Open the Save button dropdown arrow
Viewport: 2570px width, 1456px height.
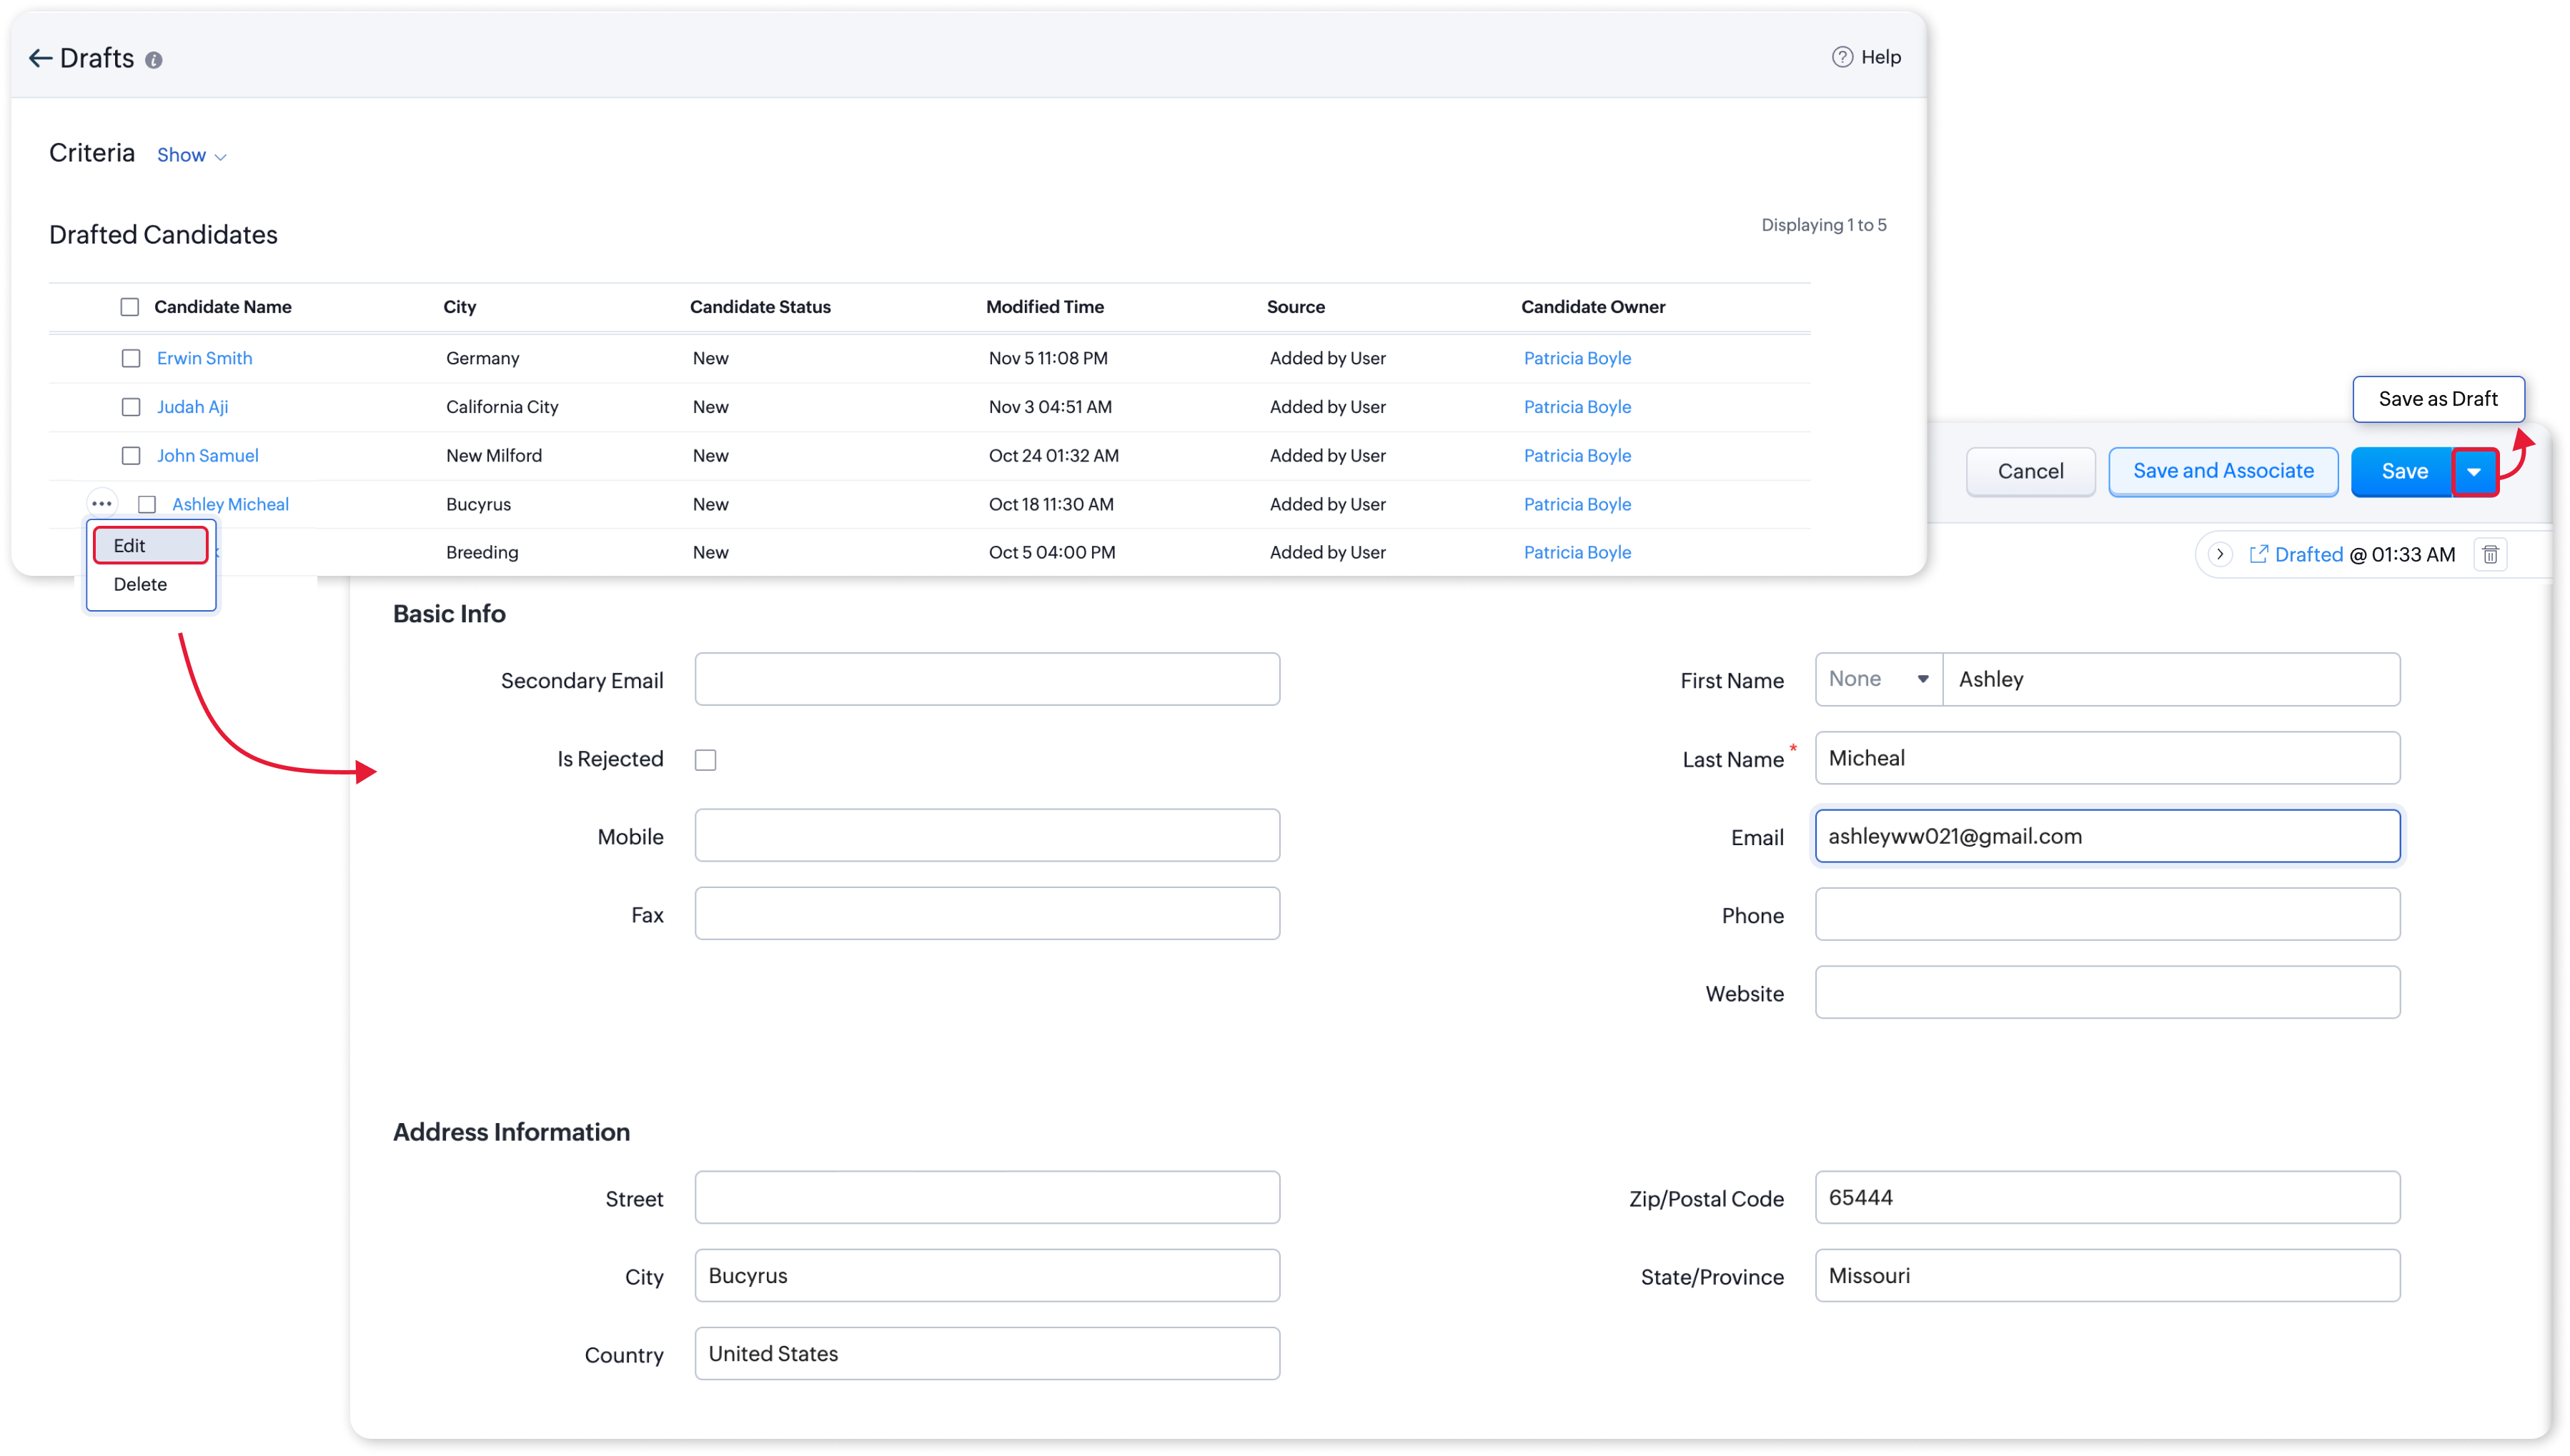point(2474,472)
